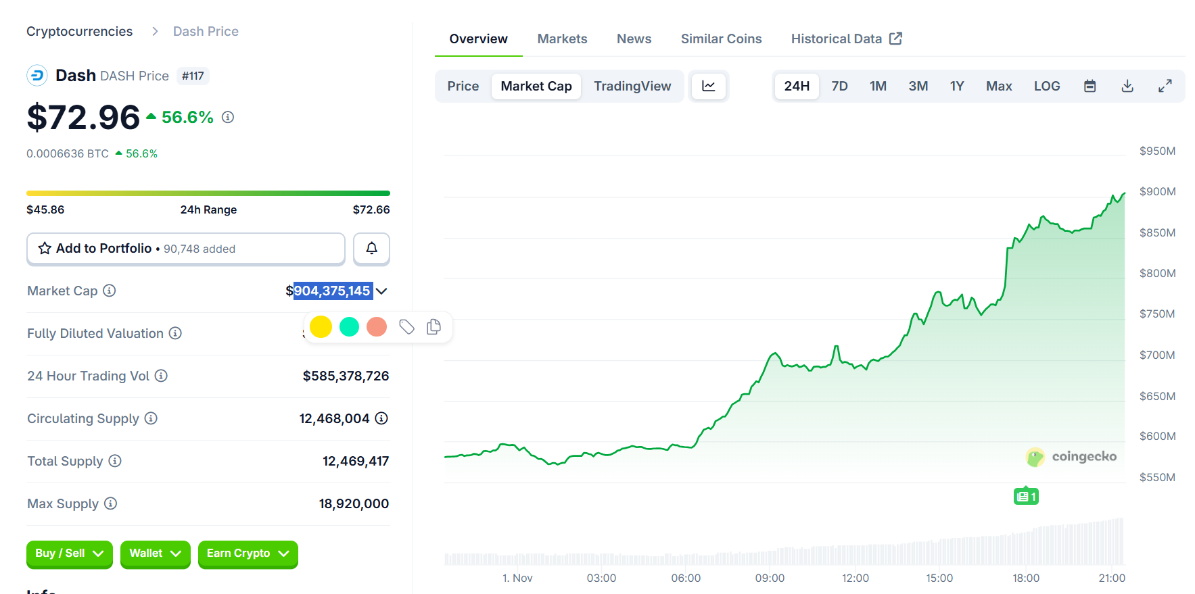This screenshot has height=594, width=1195.
Task: Copy the selected text using copy icon
Action: pos(434,327)
